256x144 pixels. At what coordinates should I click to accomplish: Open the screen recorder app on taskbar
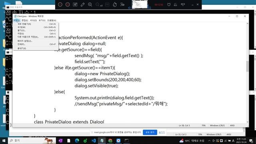118,140
